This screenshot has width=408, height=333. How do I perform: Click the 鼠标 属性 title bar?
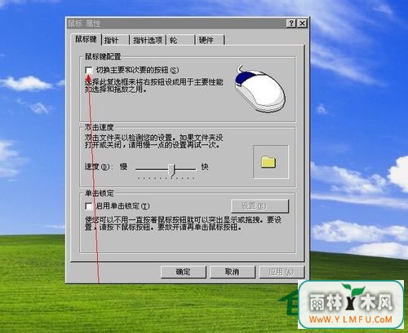point(177,24)
